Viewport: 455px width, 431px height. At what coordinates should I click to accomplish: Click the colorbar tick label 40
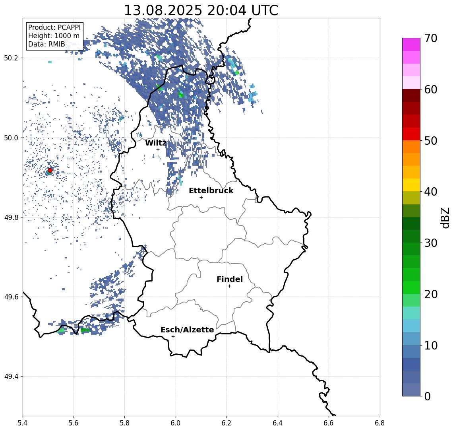(x=431, y=192)
